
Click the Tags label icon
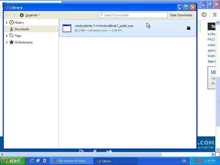click(x=12, y=35)
